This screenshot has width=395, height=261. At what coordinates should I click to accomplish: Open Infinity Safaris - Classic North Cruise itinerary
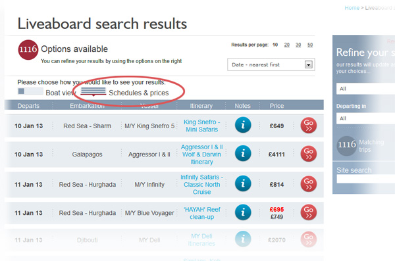[x=202, y=185]
